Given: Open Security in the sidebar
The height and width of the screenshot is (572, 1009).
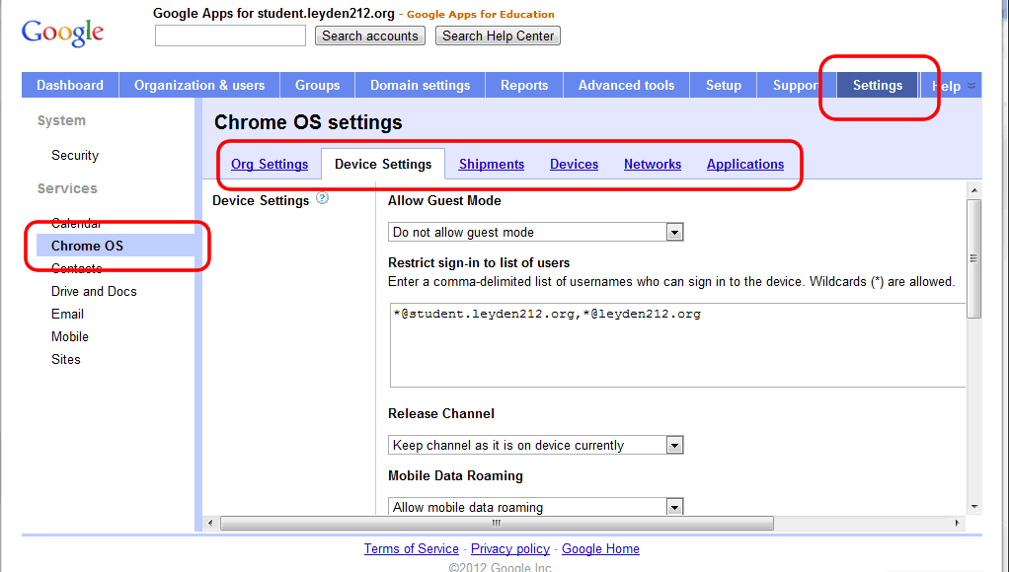Looking at the screenshot, I should 75,155.
